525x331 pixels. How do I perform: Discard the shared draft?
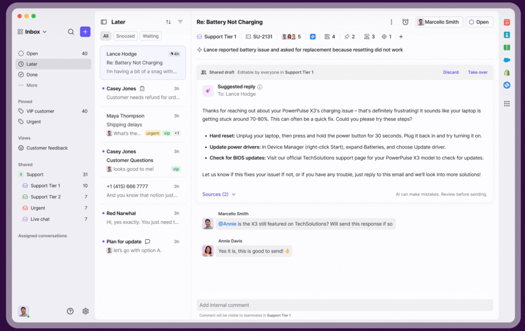point(451,72)
